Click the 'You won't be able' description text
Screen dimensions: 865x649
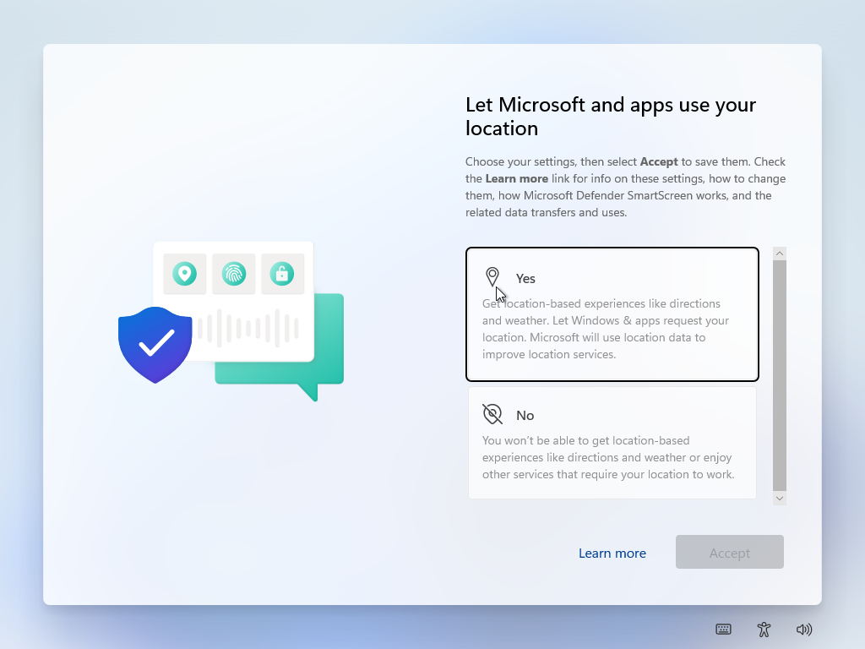[x=608, y=457]
